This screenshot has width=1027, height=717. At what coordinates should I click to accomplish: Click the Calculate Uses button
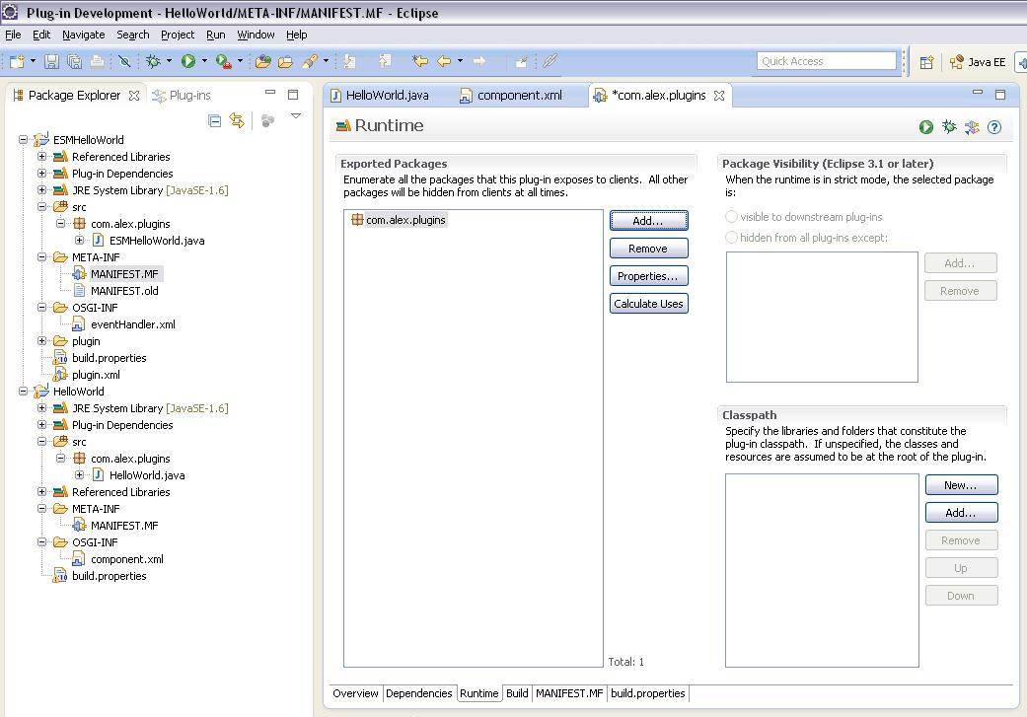tap(648, 303)
